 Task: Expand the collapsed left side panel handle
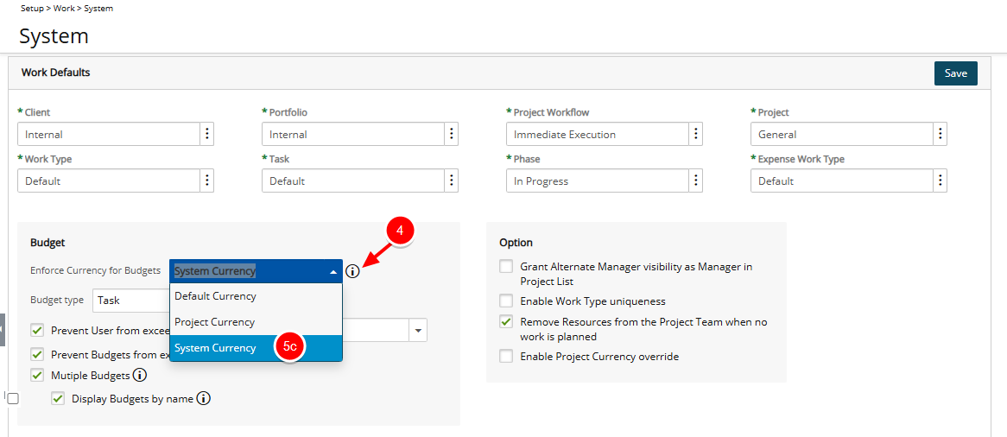[x=3, y=330]
